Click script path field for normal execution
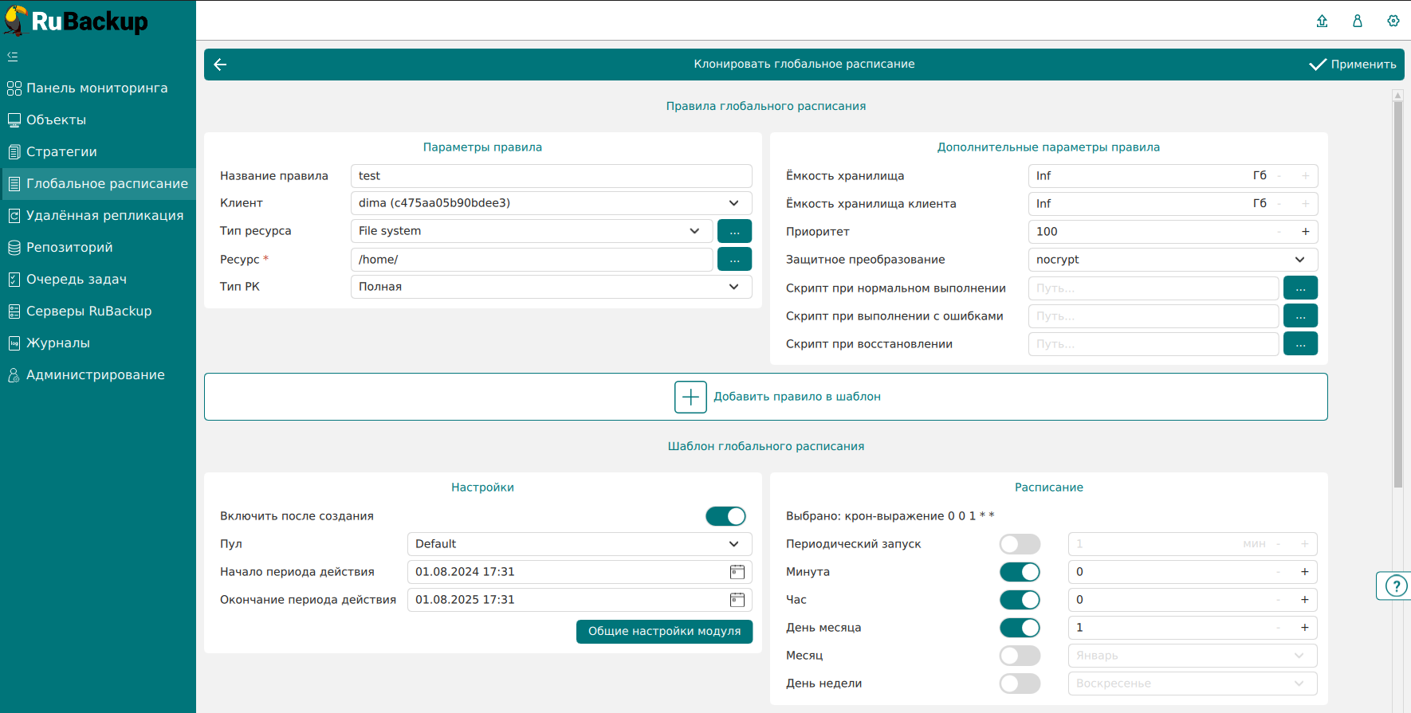Viewport: 1411px width, 713px height. click(1154, 288)
